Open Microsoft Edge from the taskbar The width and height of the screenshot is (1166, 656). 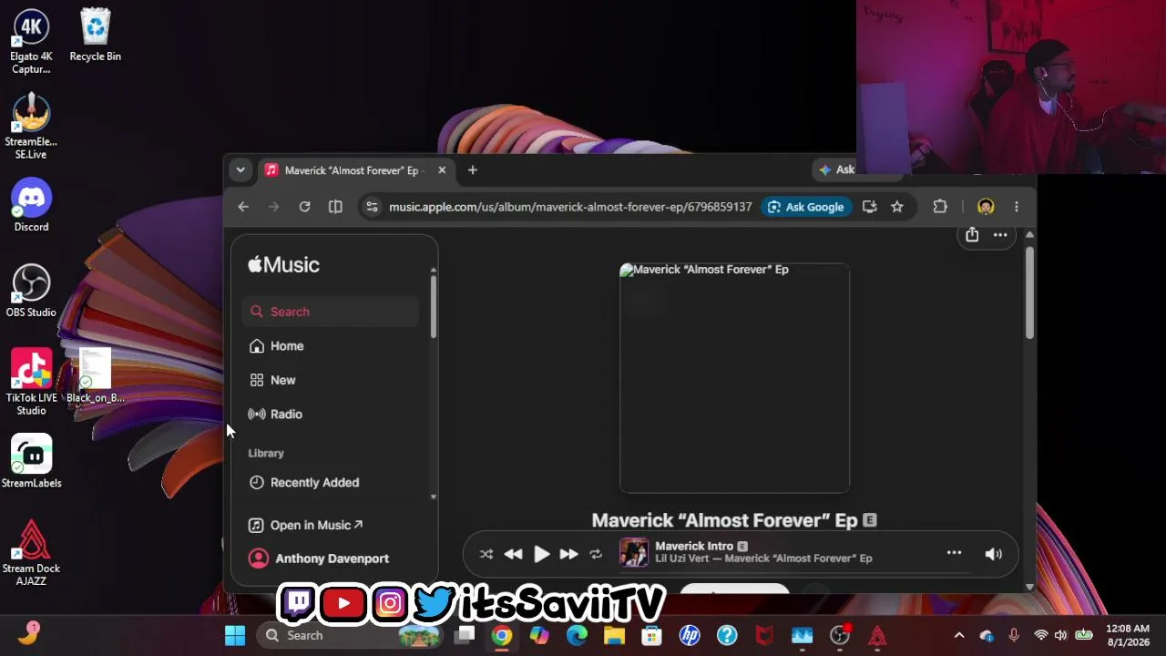pos(577,635)
